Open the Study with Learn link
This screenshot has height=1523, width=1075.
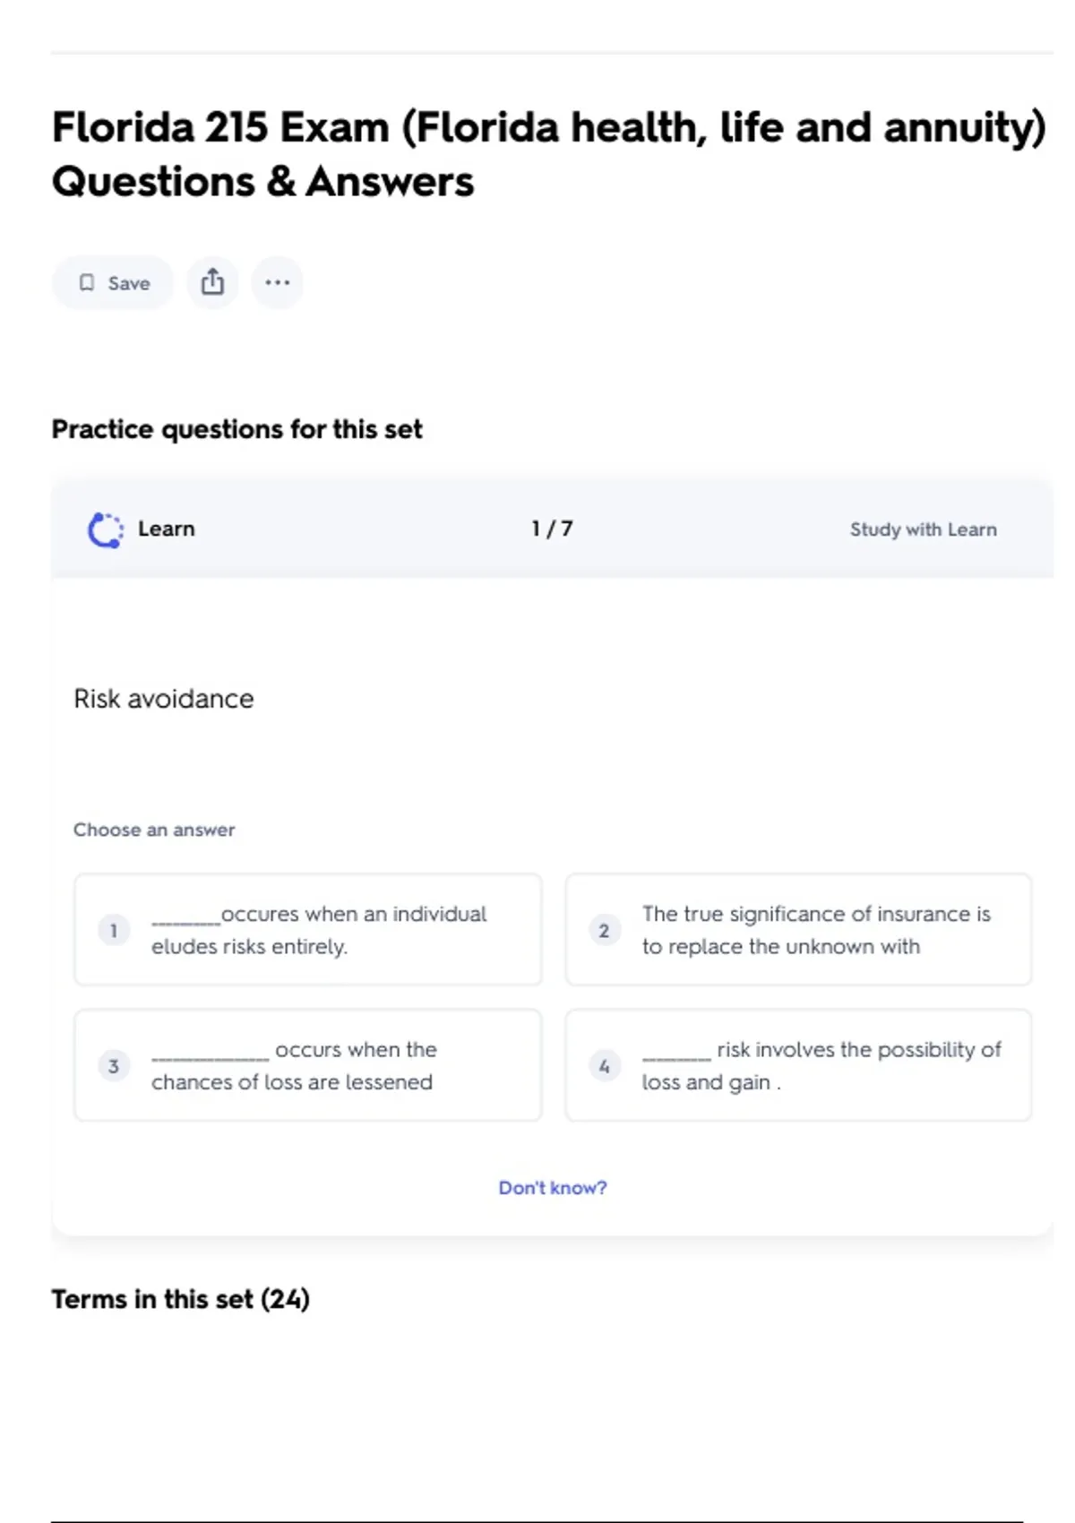click(923, 529)
